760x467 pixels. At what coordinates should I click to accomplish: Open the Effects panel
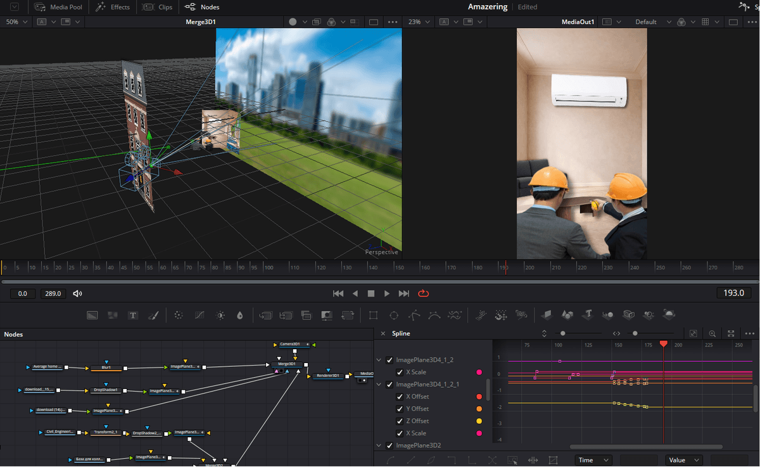113,7
